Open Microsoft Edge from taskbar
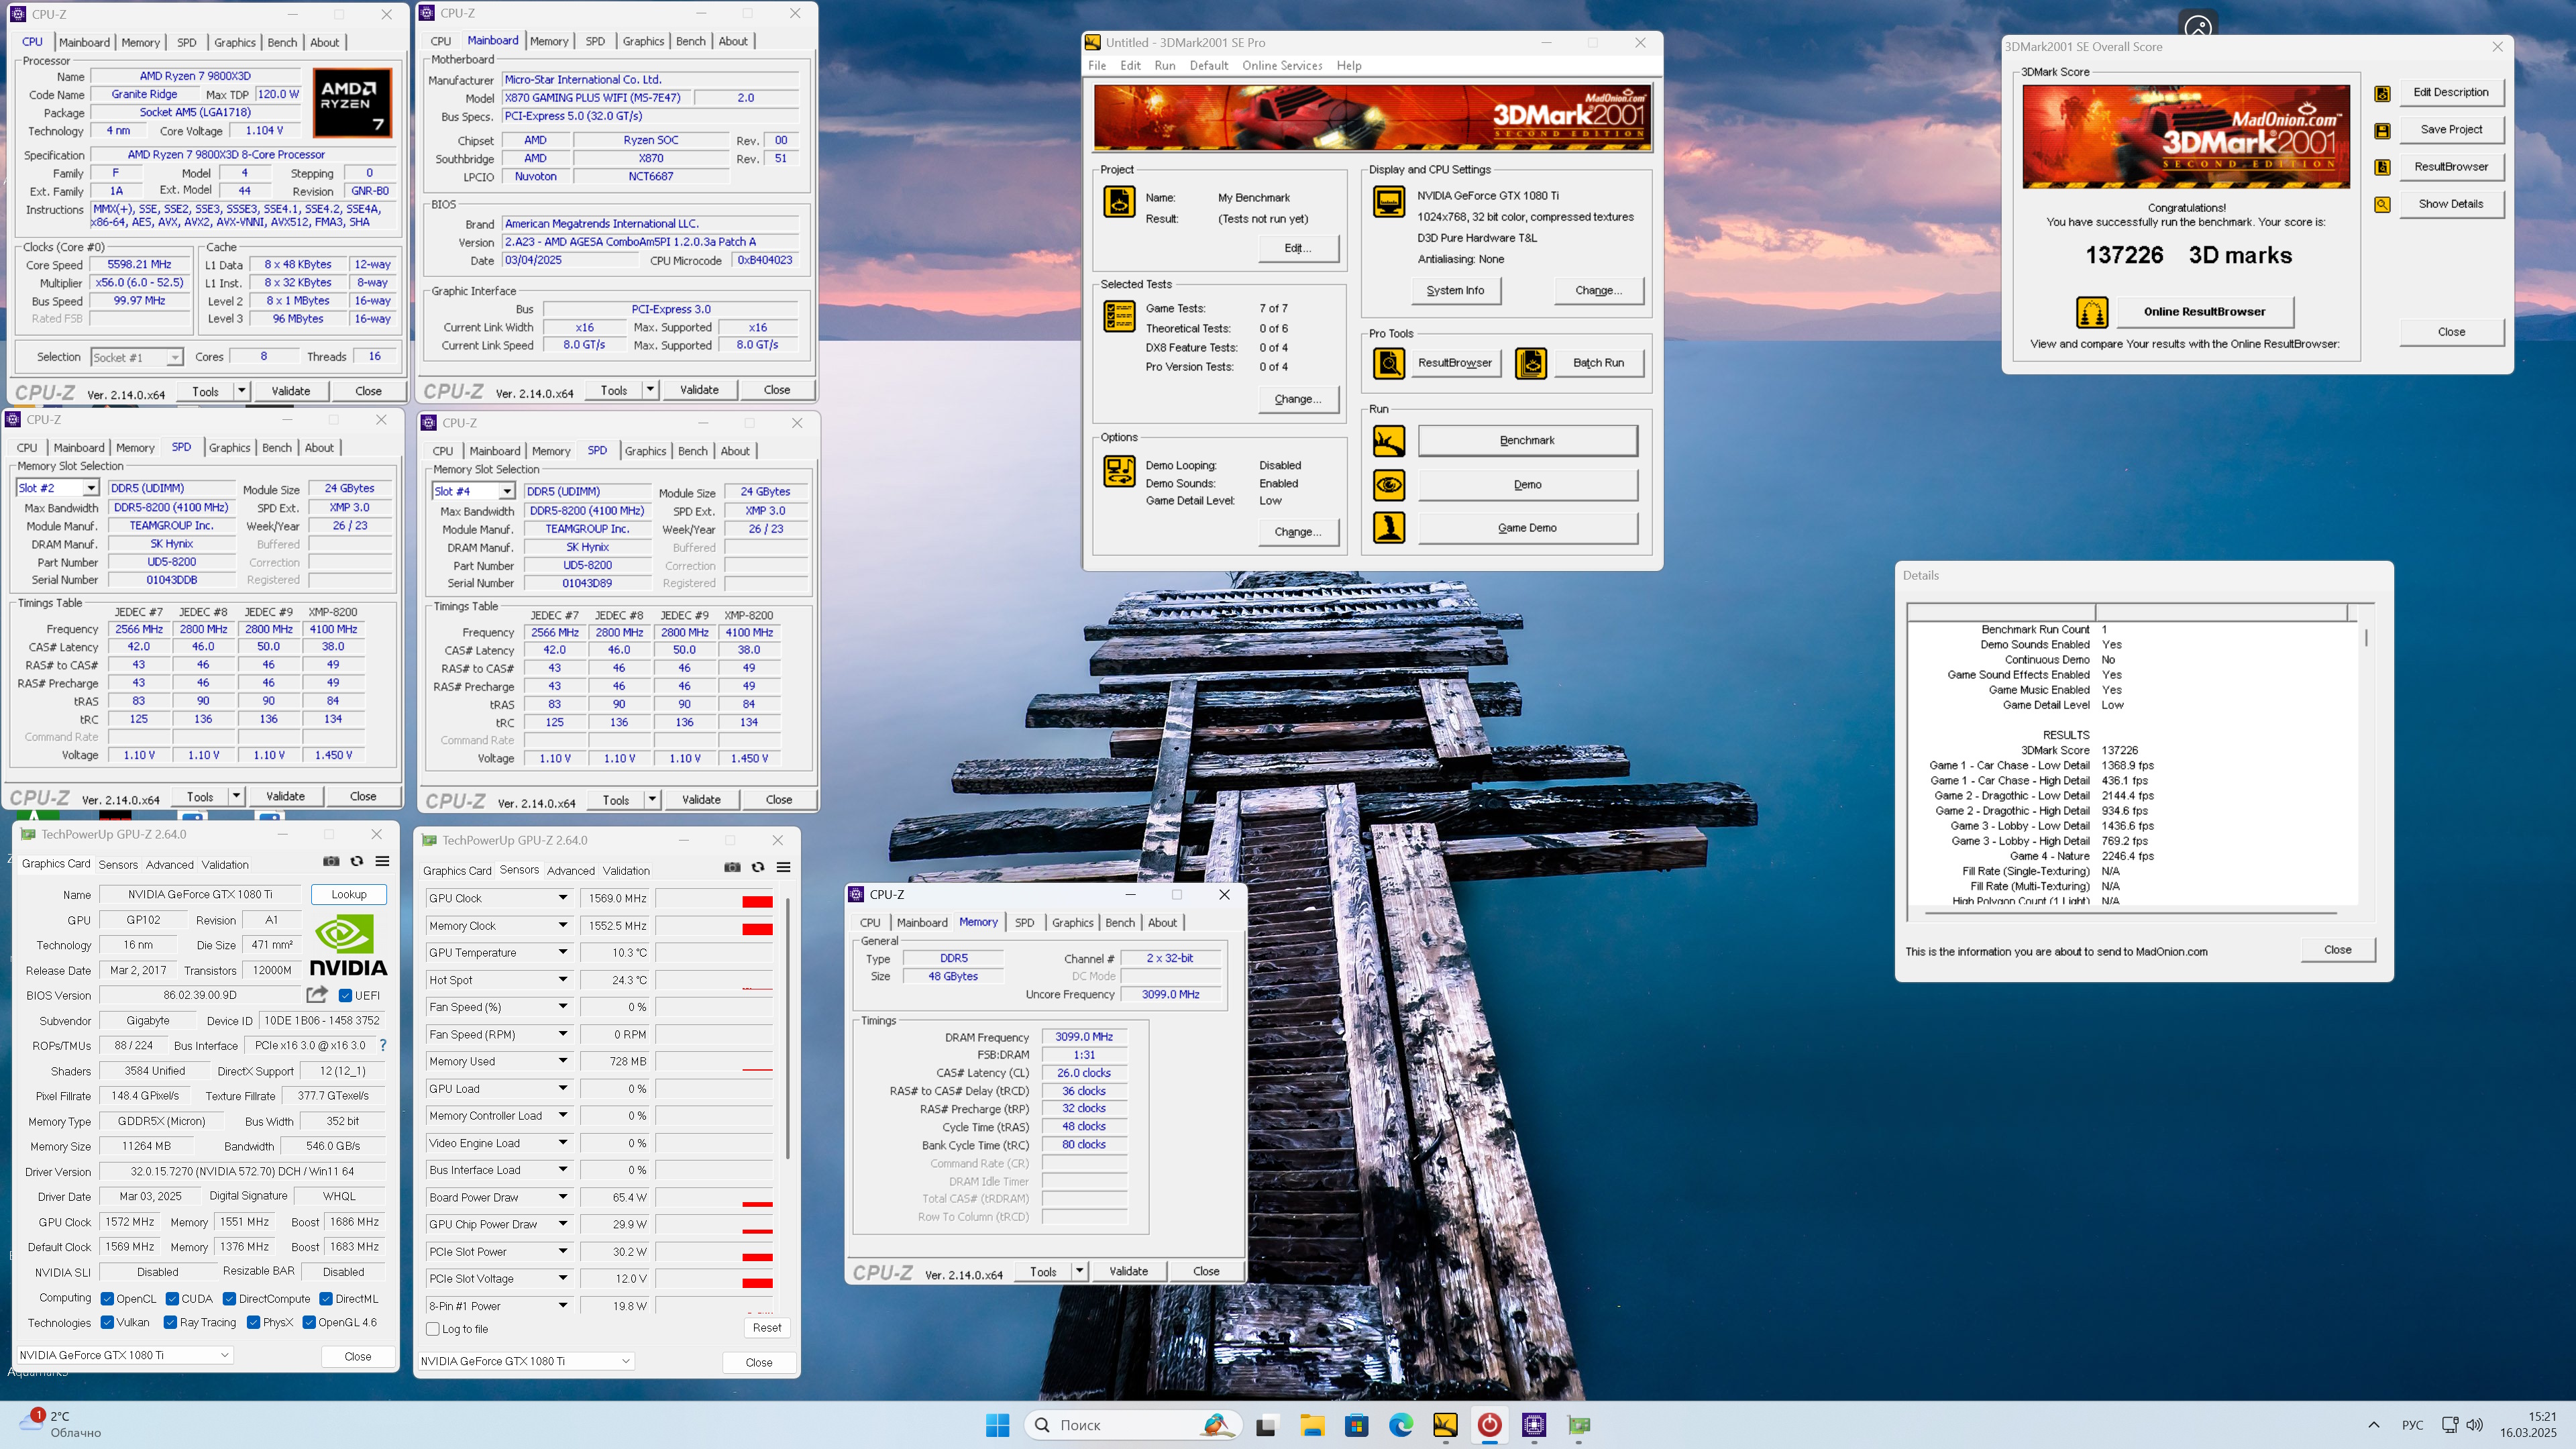The height and width of the screenshot is (1449, 2576). click(1401, 1425)
